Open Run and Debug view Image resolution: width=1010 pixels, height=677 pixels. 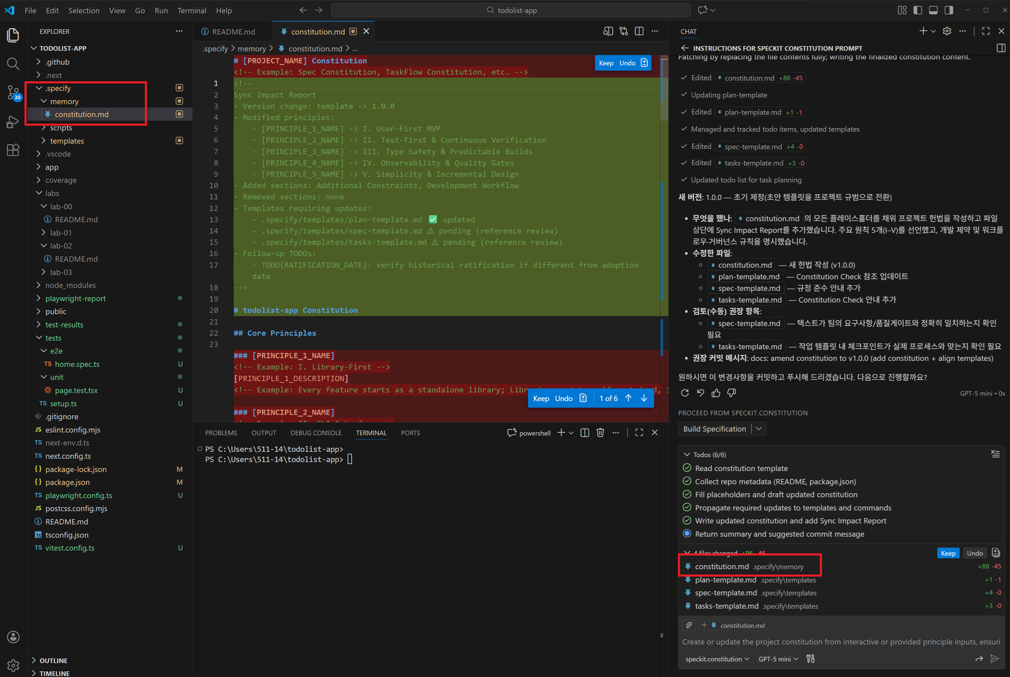coord(13,122)
